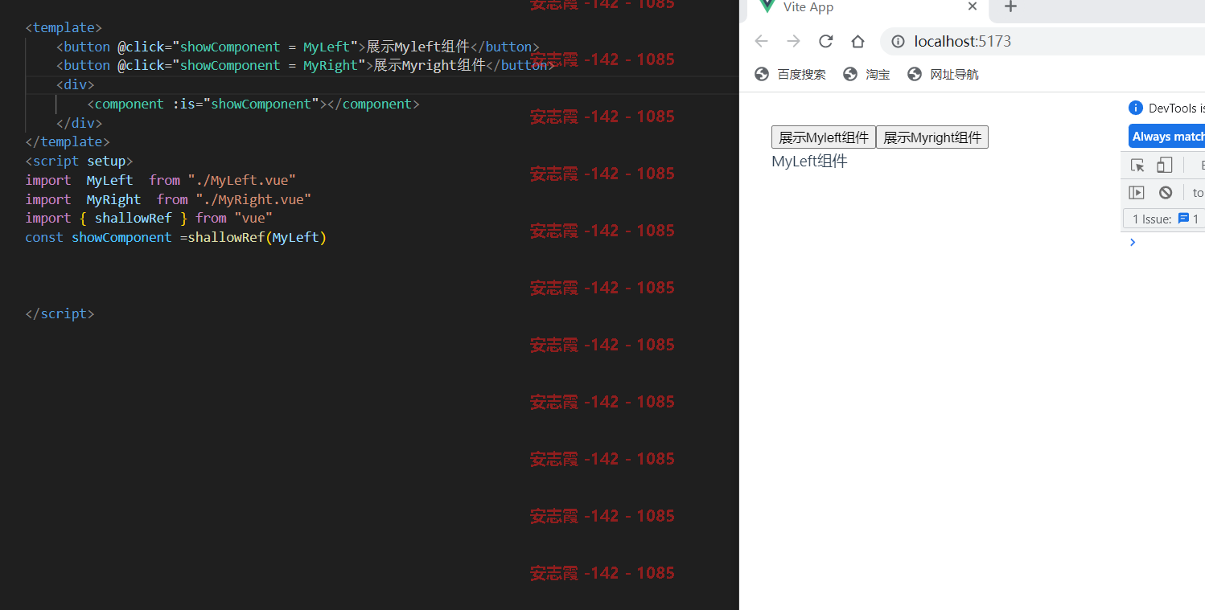Go to the browser home page

coord(857,41)
